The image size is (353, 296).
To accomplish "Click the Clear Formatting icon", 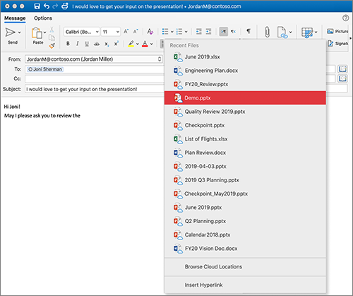I will (x=150, y=31).
